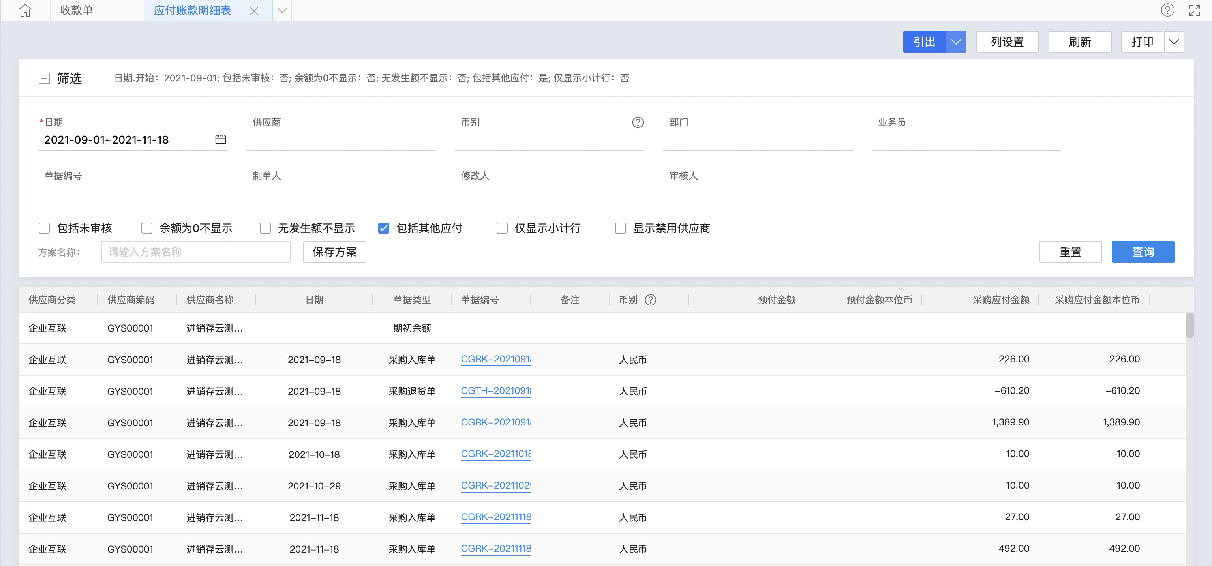Image resolution: width=1212 pixels, height=566 pixels.
Task: Open the date range calendar icon
Action: point(220,140)
